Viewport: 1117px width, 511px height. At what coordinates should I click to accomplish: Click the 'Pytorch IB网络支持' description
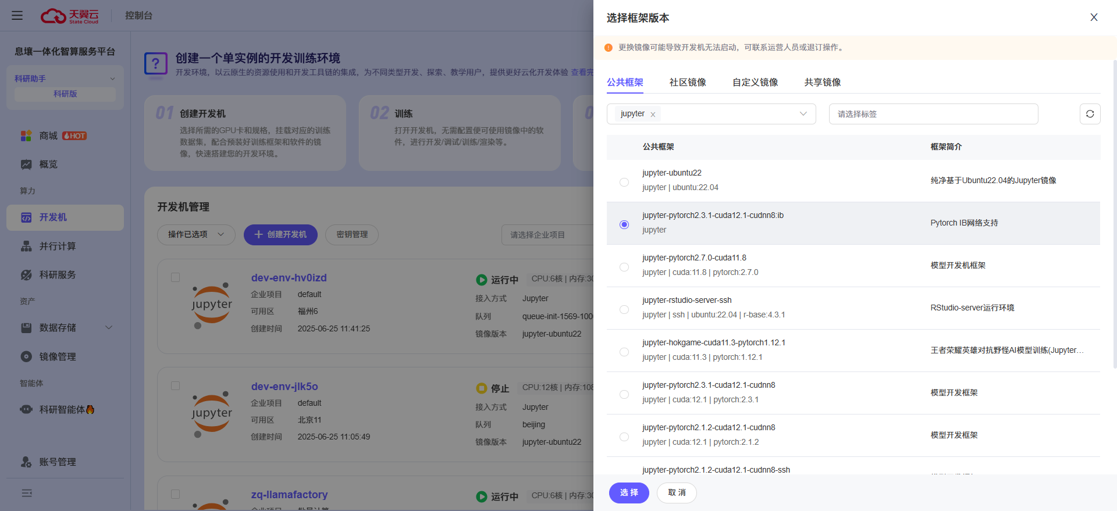coord(964,223)
